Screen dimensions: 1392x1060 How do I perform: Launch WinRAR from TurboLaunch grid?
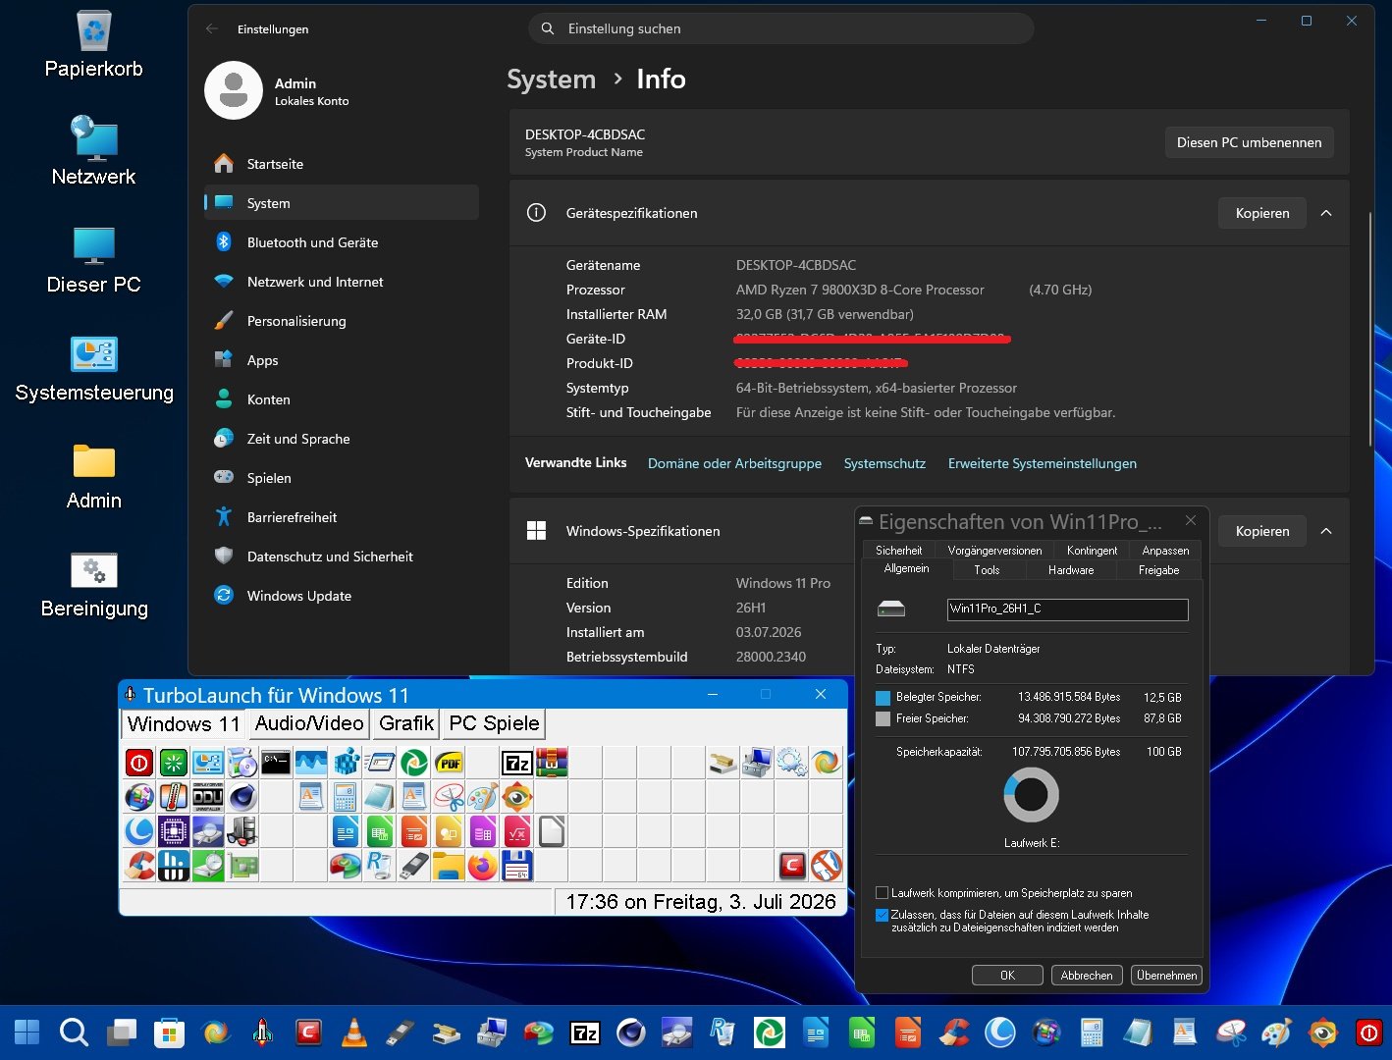(x=552, y=763)
